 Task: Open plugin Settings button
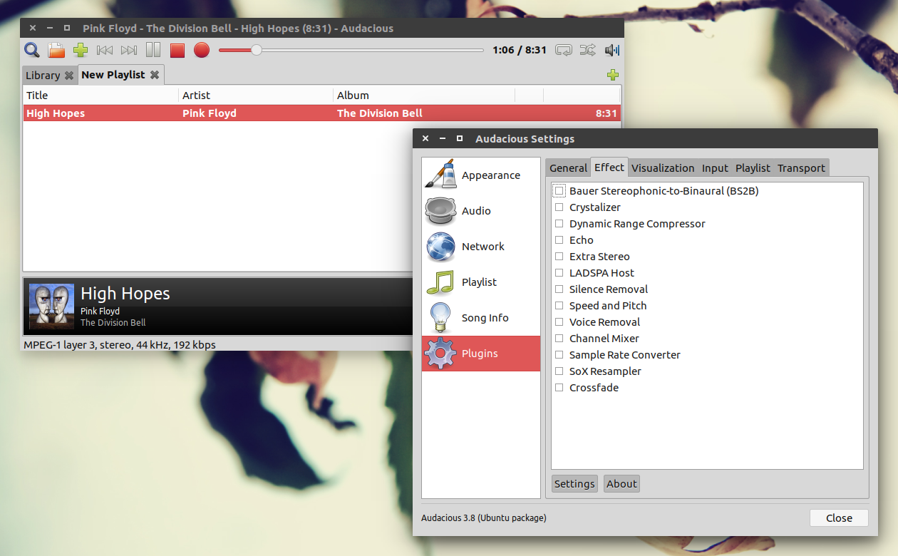(x=574, y=484)
